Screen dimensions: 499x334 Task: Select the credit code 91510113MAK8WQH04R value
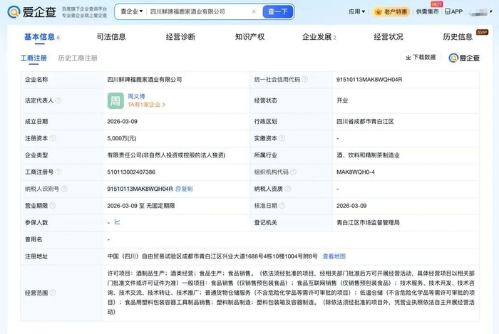pyautogui.click(x=369, y=80)
